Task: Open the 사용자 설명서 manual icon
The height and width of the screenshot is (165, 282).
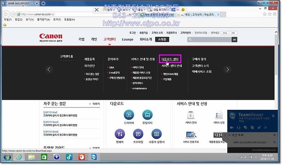Action: (157, 134)
